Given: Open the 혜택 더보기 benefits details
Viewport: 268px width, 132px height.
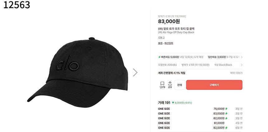Looking at the screenshot, I should [236, 73].
